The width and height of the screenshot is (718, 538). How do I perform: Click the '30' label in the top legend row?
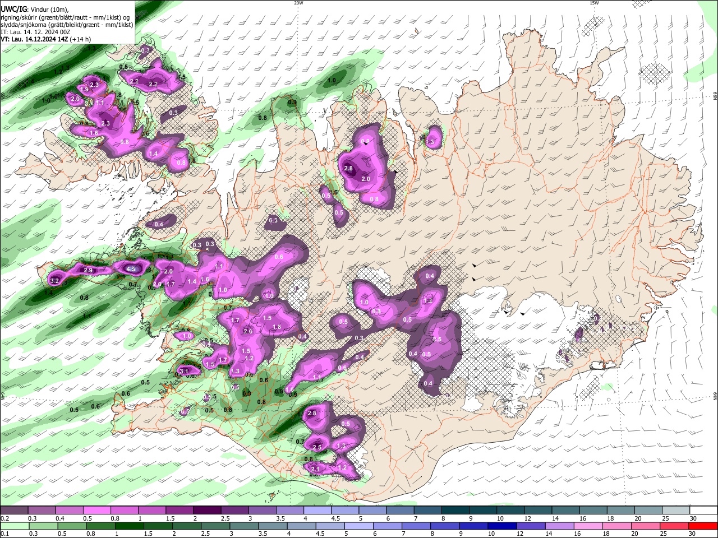coord(693,518)
